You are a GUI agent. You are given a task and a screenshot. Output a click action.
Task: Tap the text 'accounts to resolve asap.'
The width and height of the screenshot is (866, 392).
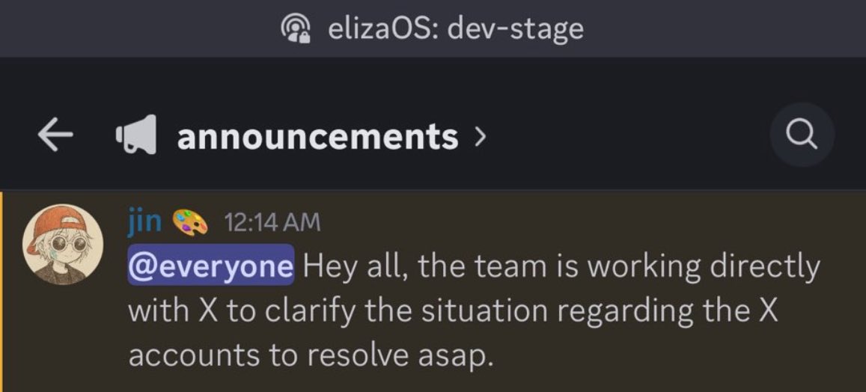(x=310, y=356)
